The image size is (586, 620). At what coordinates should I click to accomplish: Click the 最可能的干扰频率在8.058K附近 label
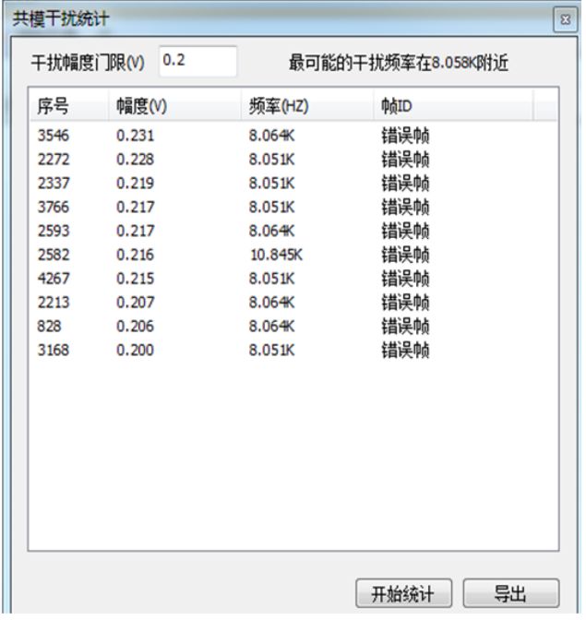click(x=399, y=63)
